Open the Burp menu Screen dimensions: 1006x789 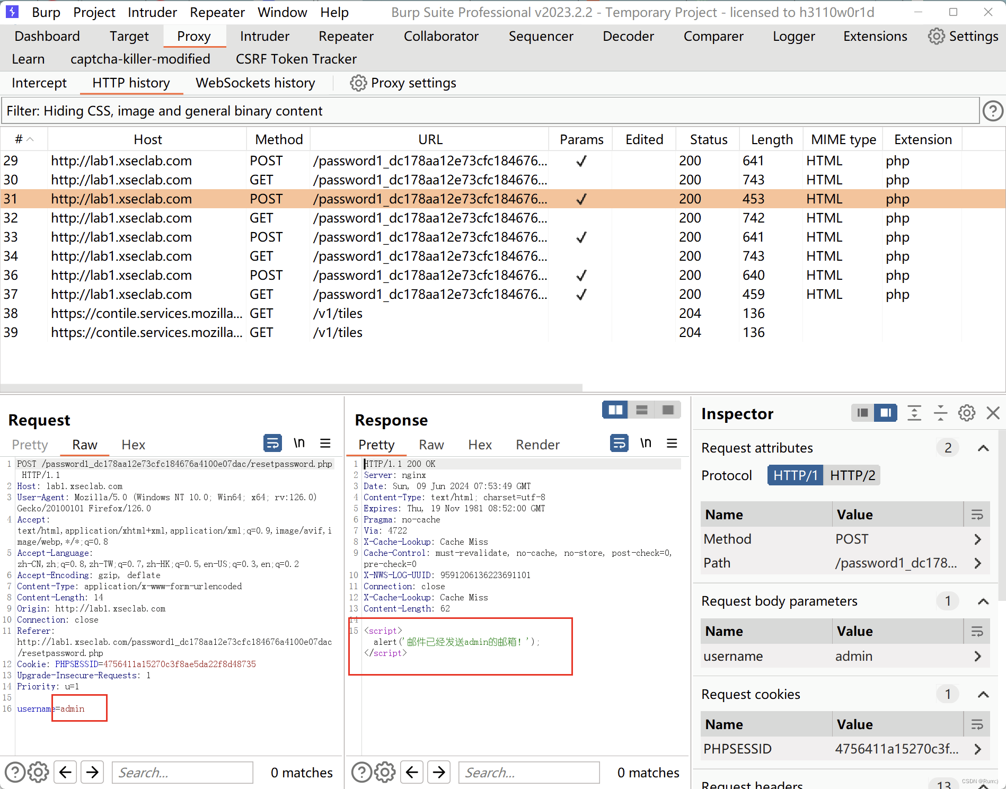(x=46, y=12)
